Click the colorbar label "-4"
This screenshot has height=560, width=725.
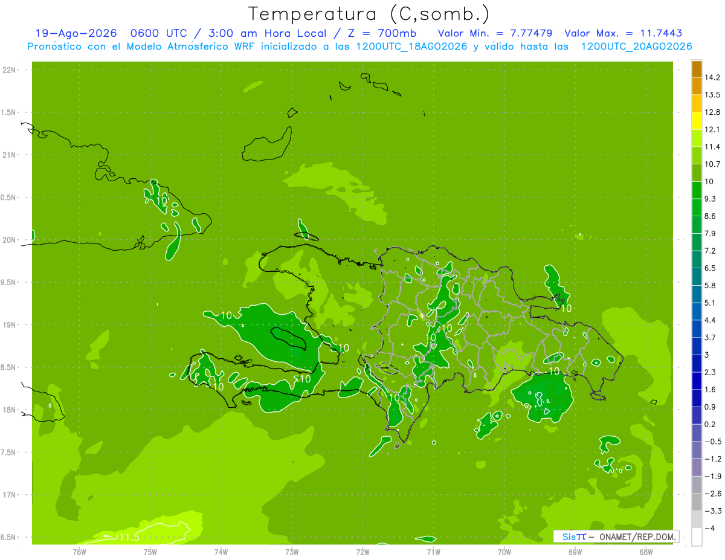click(710, 529)
